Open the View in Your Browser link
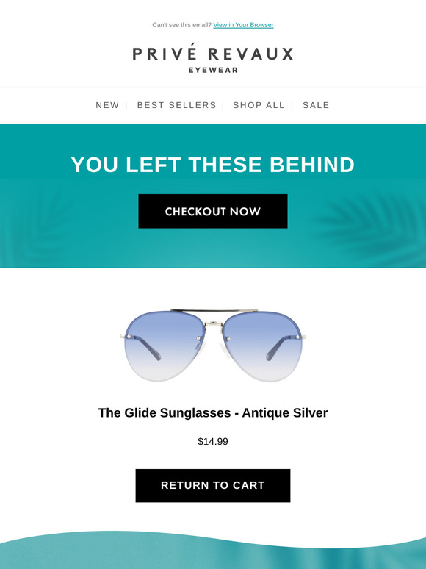Image resolution: width=426 pixels, height=569 pixels. [243, 25]
